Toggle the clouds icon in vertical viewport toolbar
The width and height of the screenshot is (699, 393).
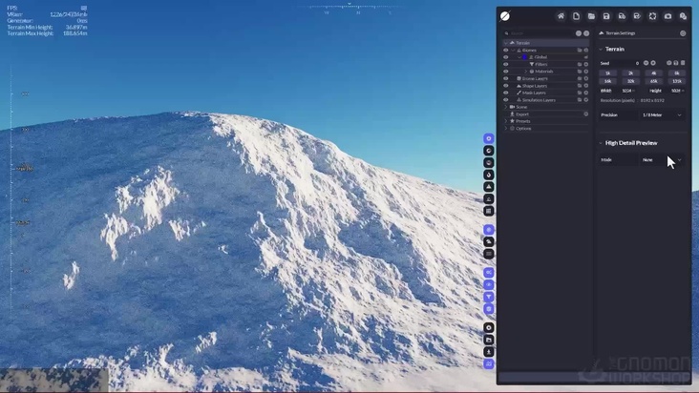pyautogui.click(x=489, y=241)
